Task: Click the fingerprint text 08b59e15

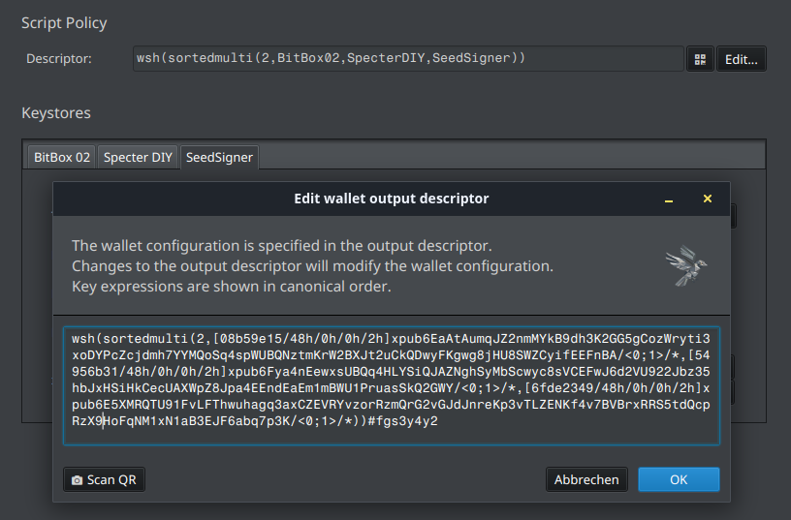Action: 251,339
